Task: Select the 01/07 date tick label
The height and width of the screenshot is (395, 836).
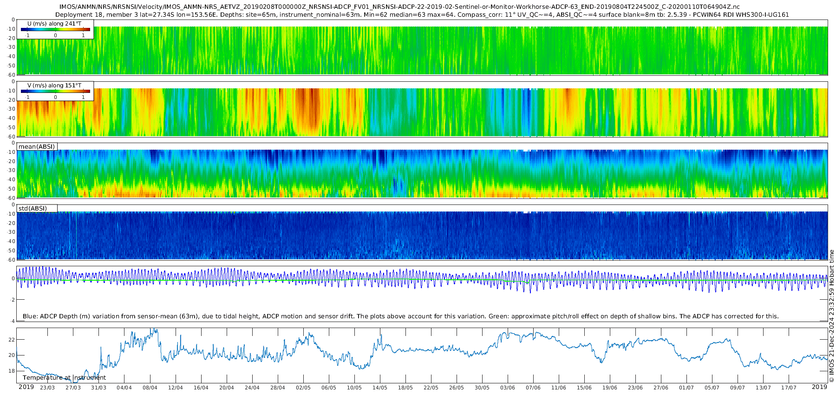Action: click(686, 388)
